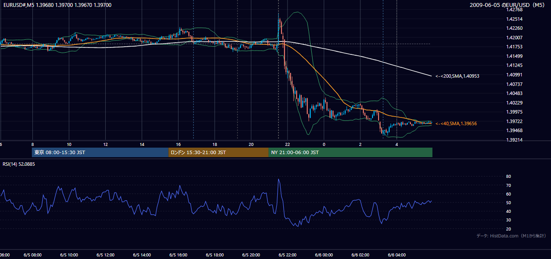The image size is (551, 259).
Task: Click price axis value 1.40737
Action: pyautogui.click(x=514, y=84)
